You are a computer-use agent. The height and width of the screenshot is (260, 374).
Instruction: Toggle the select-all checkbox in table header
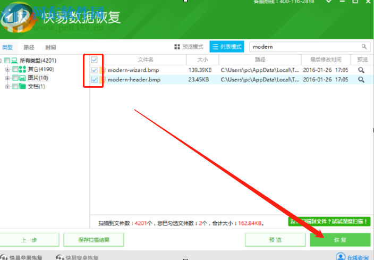(94, 60)
